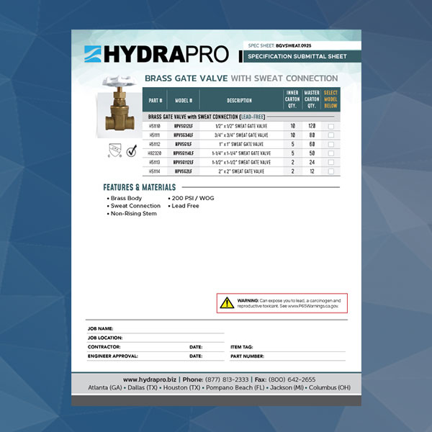Click the 1" x 1" Sweat Gate Valve description
Image resolution: width=432 pixels, height=432 pixels.
(241, 144)
